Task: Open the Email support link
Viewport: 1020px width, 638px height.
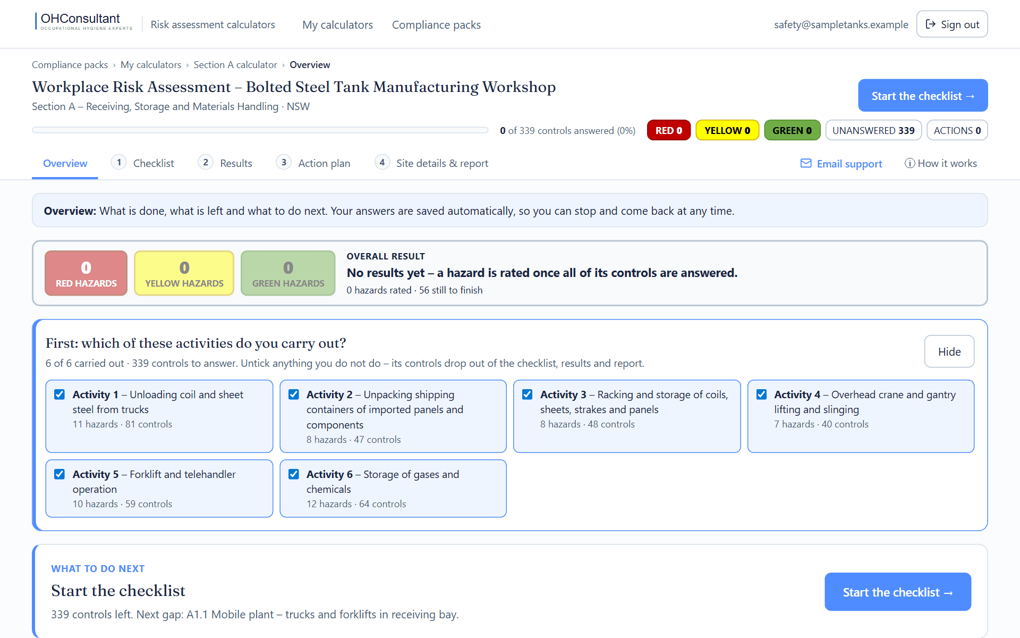Action: [841, 163]
